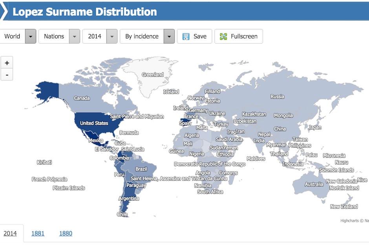Click the chevron arrow beside the page title
Image resolution: width=369 pixels, height=246 pixels.
coord(4,11)
